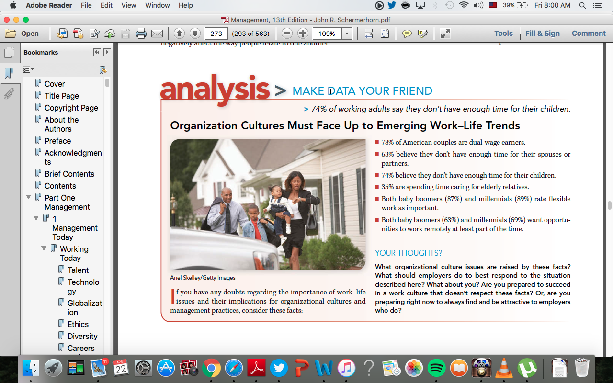Collapse the Part One Management bookmark

pyautogui.click(x=29, y=197)
